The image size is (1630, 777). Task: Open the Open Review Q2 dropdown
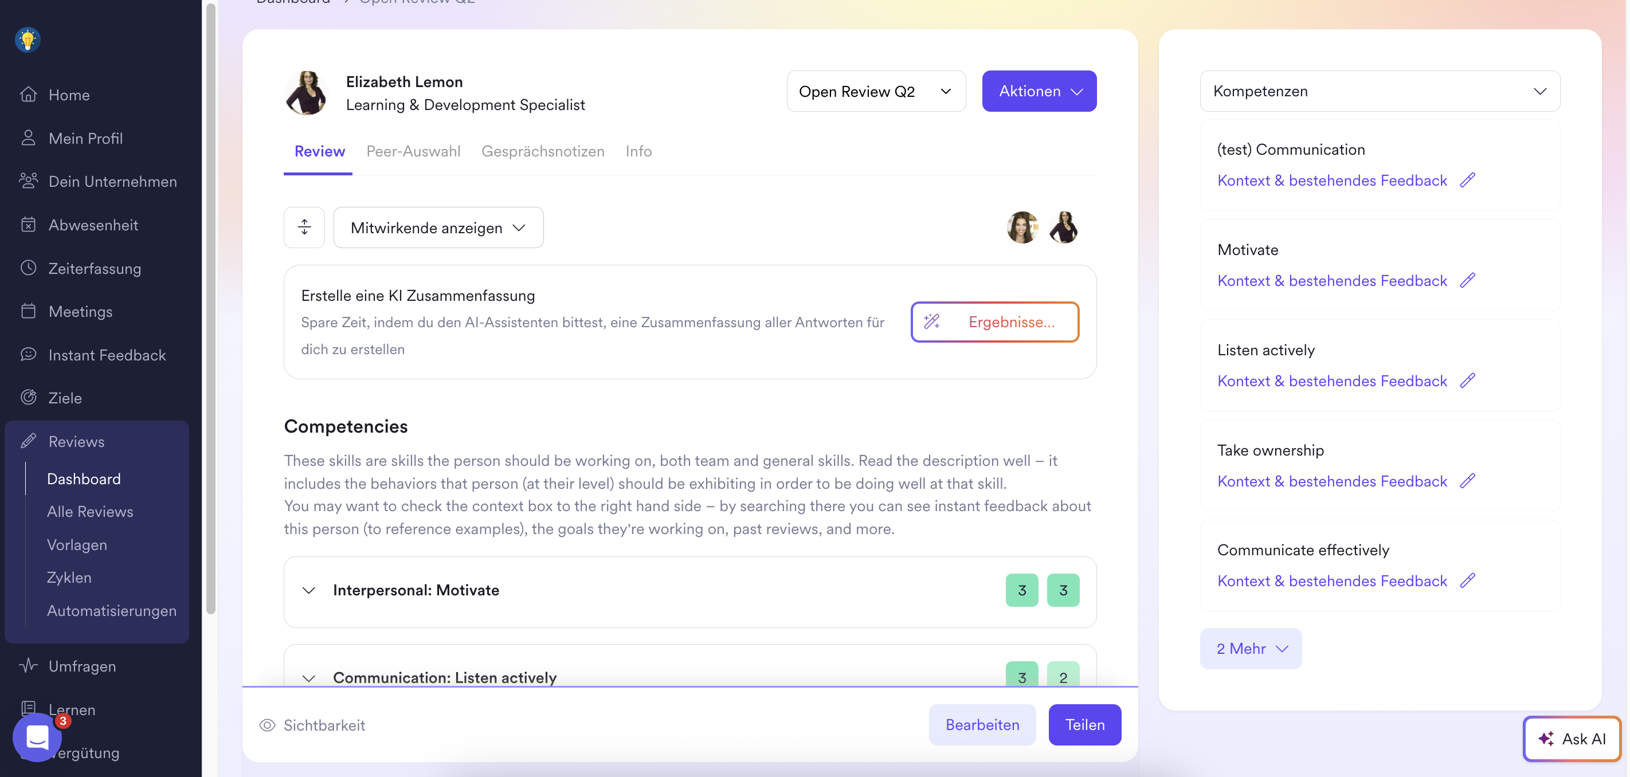[x=875, y=91]
